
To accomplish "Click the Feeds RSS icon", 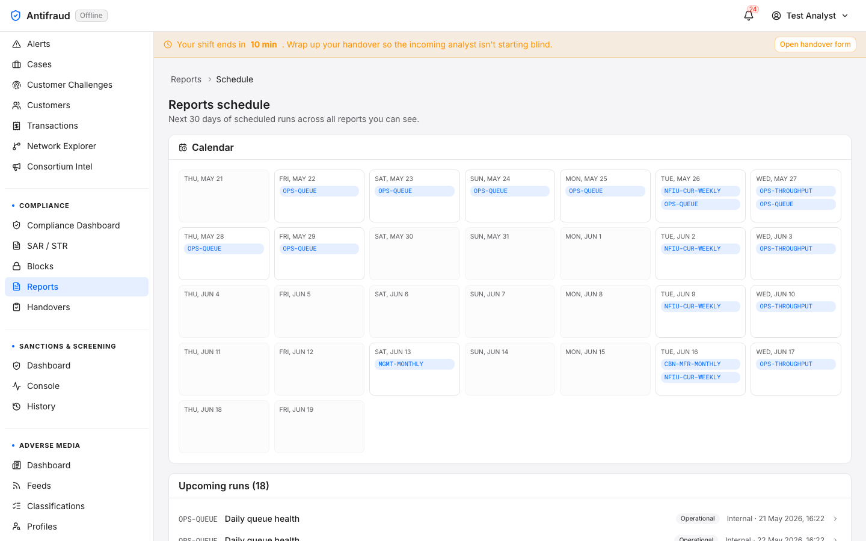I will coord(17,486).
